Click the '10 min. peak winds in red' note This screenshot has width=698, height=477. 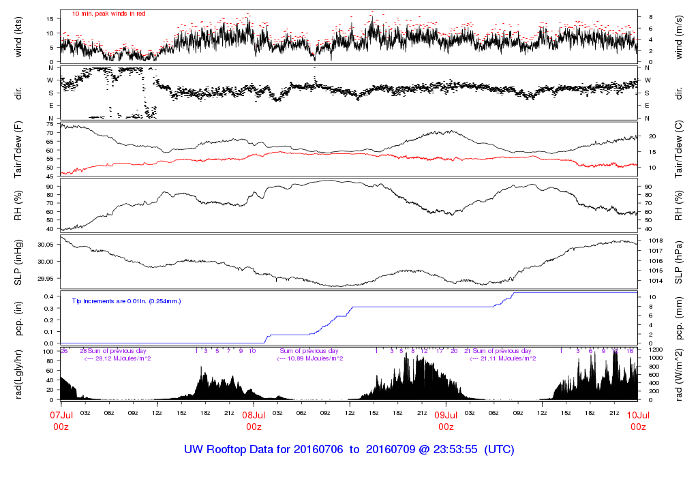tap(108, 14)
